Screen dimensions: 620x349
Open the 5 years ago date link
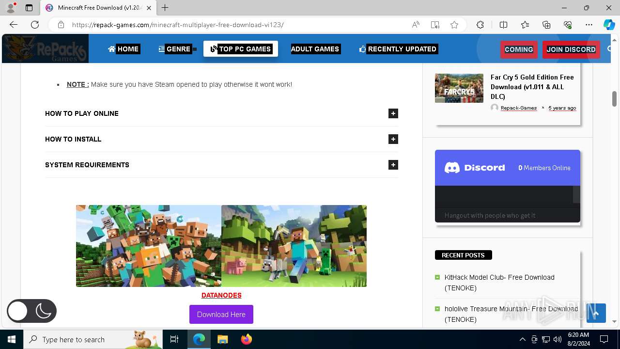(x=562, y=108)
